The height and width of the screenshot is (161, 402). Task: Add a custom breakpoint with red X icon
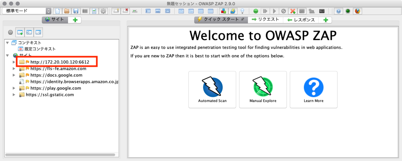[x=293, y=11]
